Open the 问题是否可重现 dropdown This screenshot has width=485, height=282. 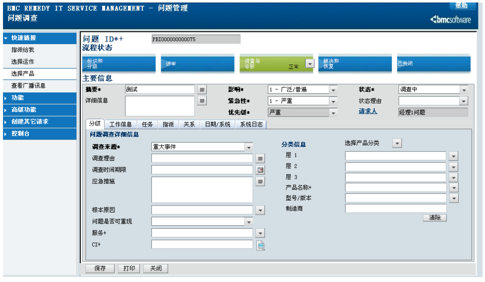(249, 221)
